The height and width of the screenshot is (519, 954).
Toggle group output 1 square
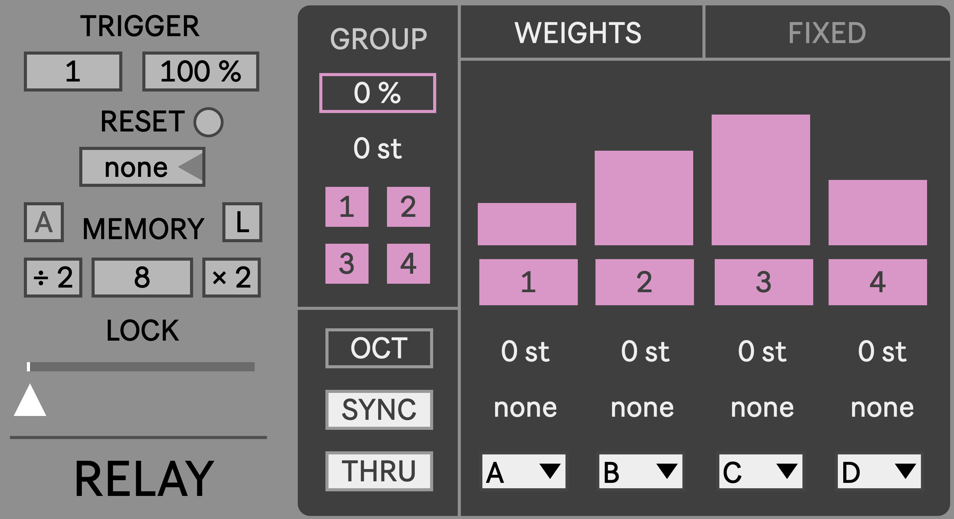point(347,207)
